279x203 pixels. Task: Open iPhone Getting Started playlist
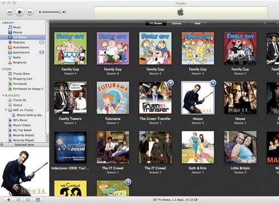coord(30,115)
